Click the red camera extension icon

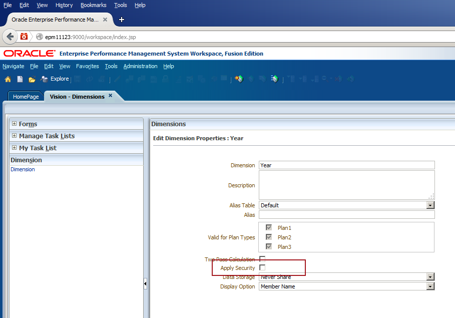click(x=24, y=37)
